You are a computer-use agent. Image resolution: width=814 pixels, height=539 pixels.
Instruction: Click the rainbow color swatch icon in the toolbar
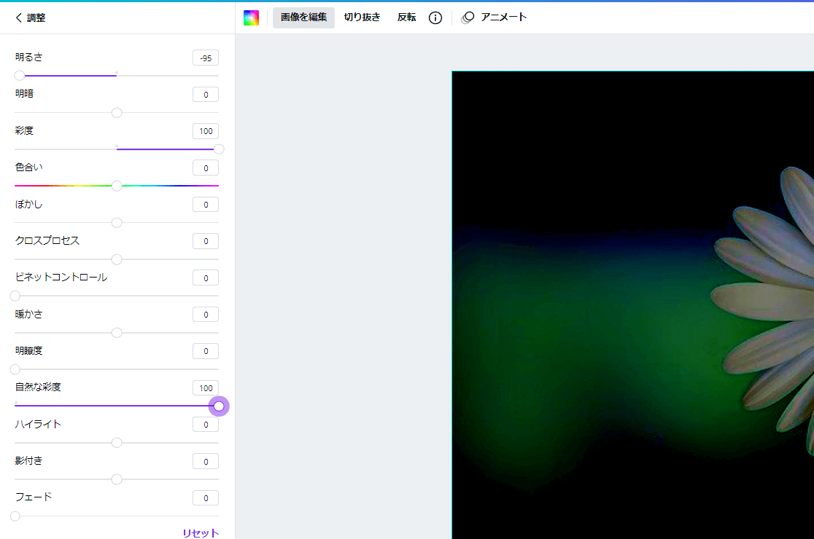pyautogui.click(x=251, y=17)
